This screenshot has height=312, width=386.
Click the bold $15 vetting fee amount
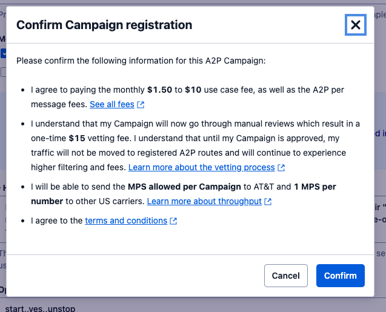pos(76,138)
